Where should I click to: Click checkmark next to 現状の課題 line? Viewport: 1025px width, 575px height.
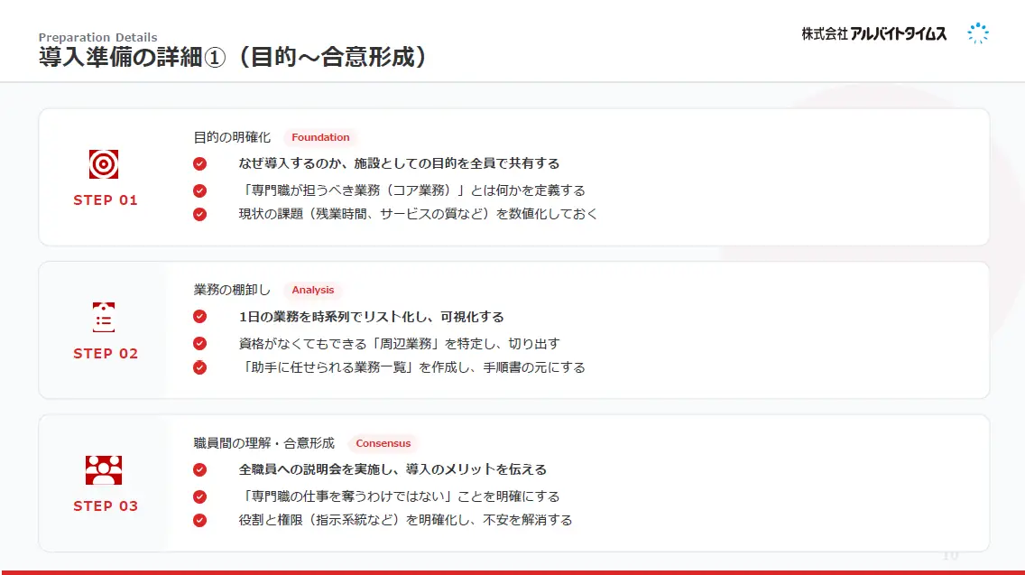(x=199, y=215)
